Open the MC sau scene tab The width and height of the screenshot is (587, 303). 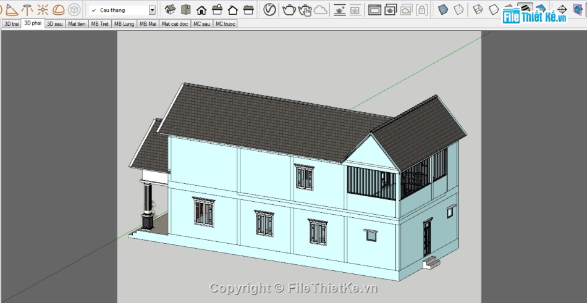201,24
